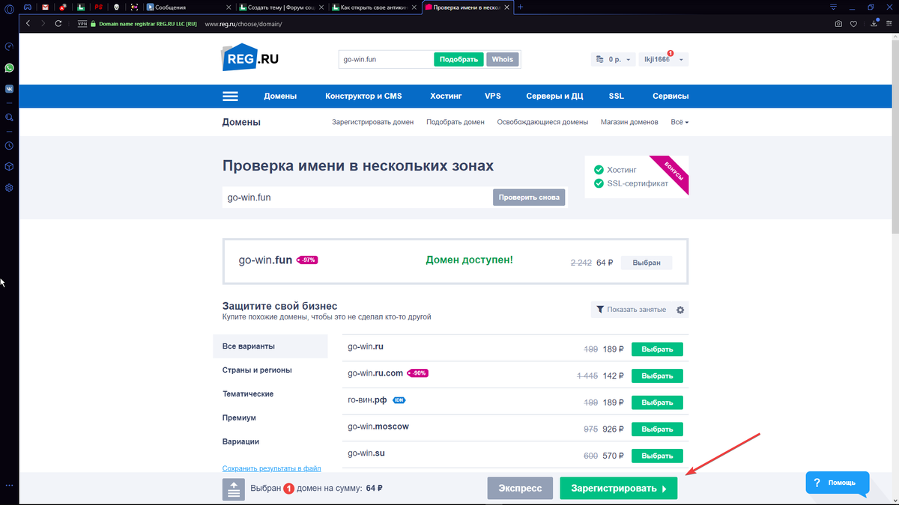
Task: Take a snapshot with camera icon
Action: 838,23
